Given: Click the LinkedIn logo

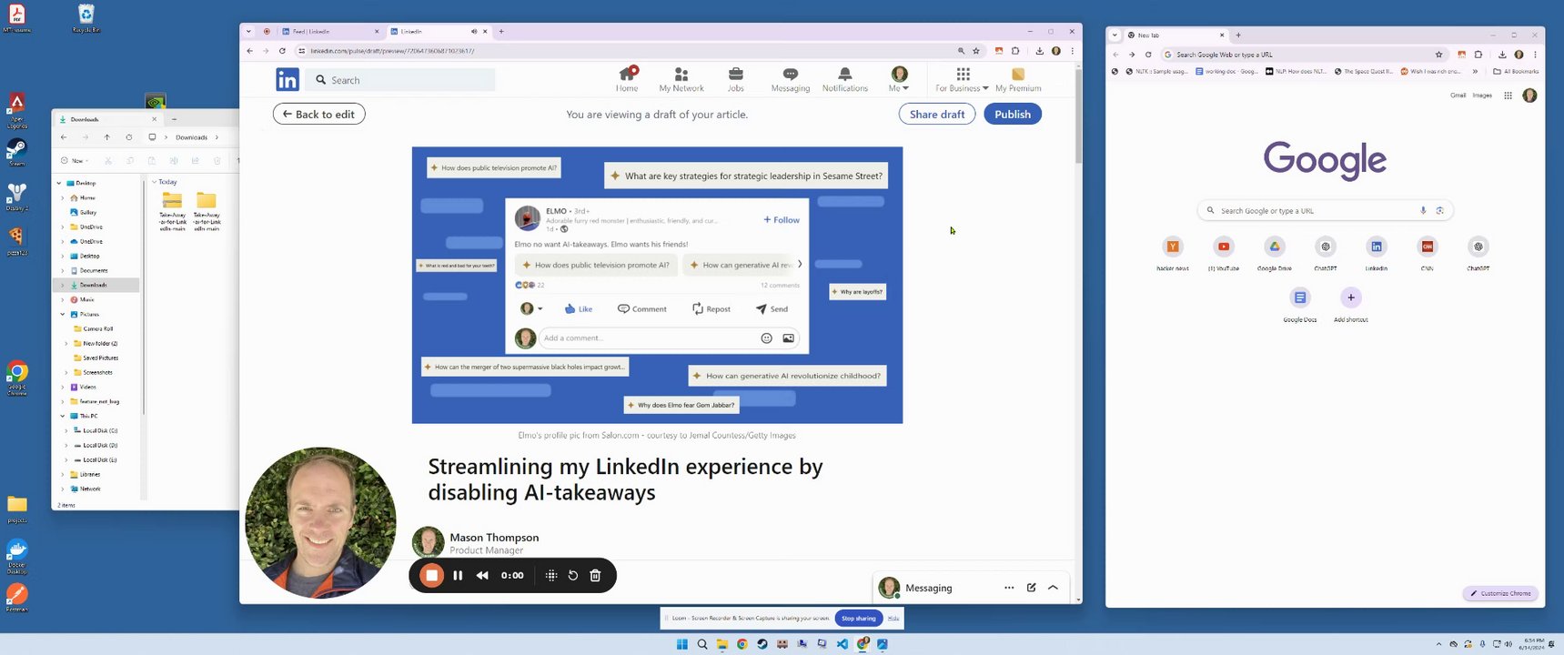Looking at the screenshot, I should (288, 80).
